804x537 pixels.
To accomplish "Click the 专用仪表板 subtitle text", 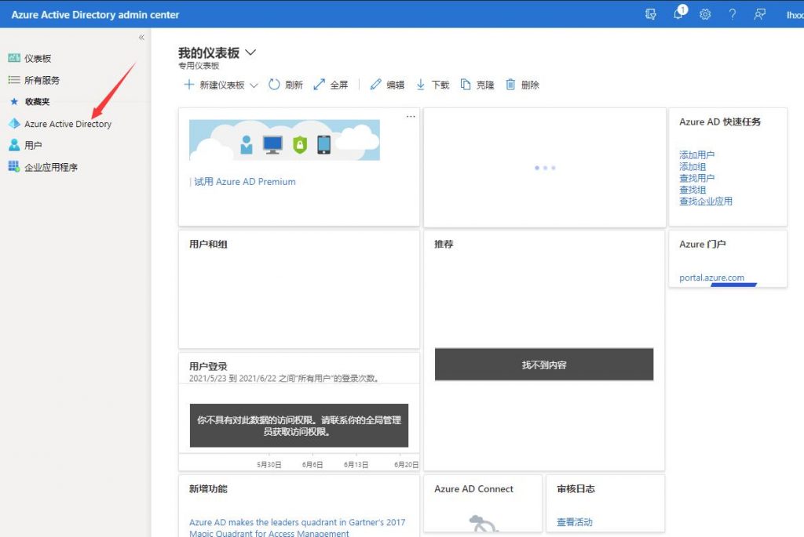I will click(199, 66).
